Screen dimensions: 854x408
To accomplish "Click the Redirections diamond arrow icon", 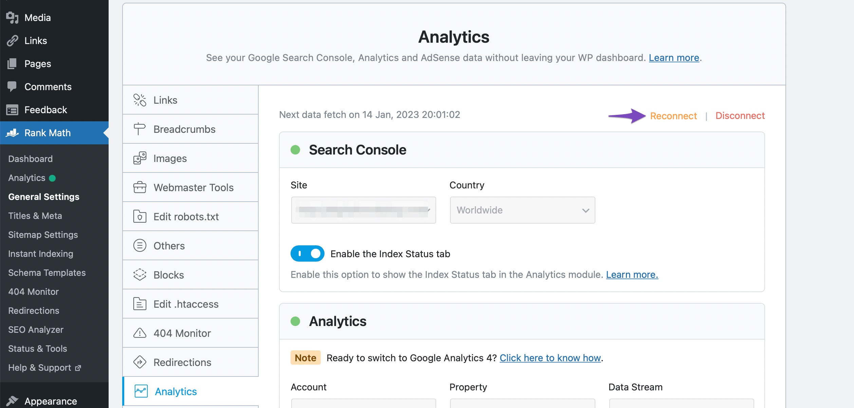I will pos(140,362).
